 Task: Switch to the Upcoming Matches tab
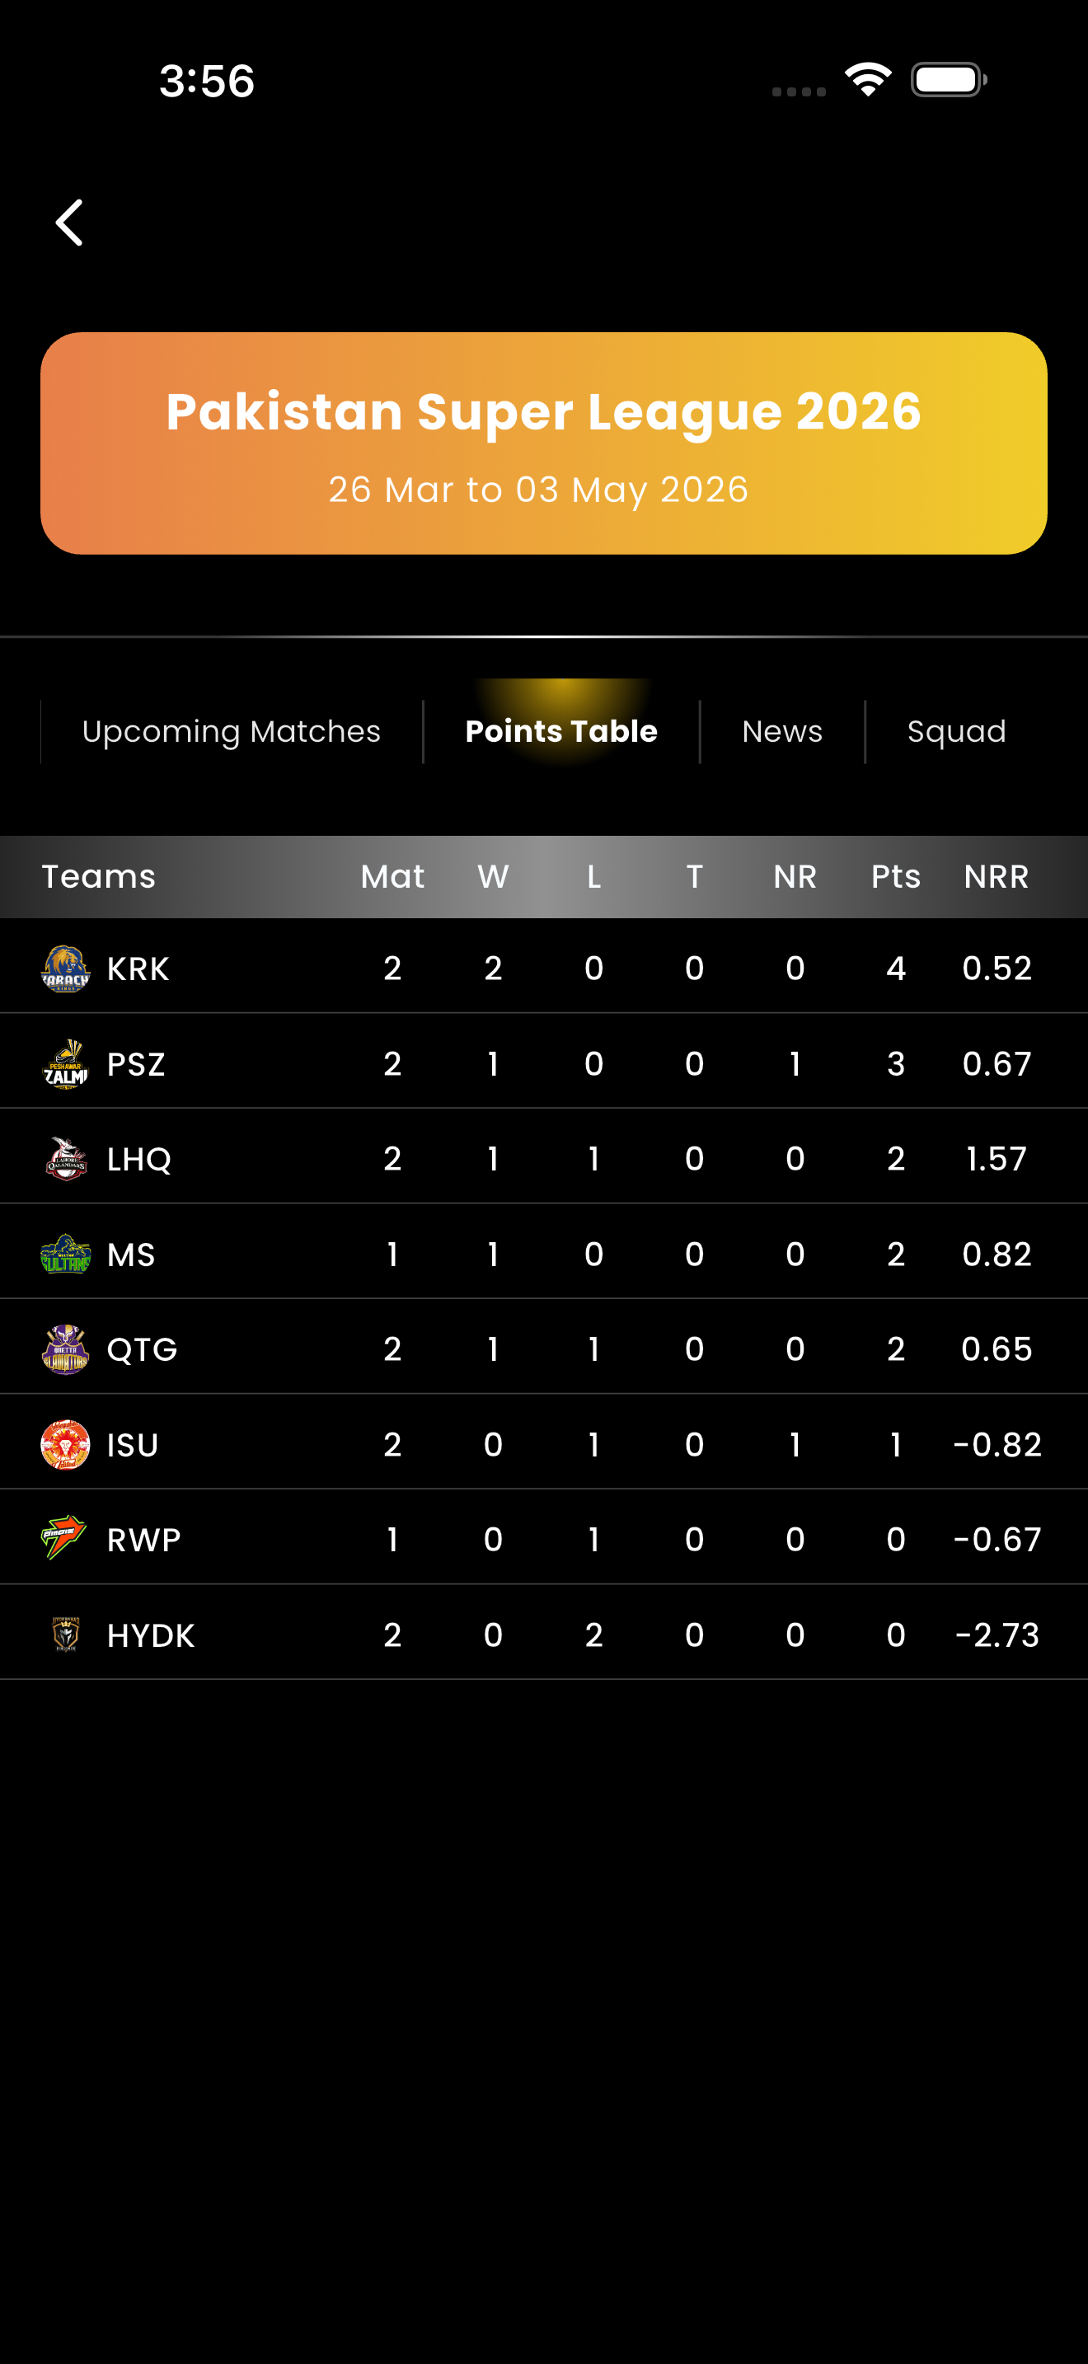point(231,731)
